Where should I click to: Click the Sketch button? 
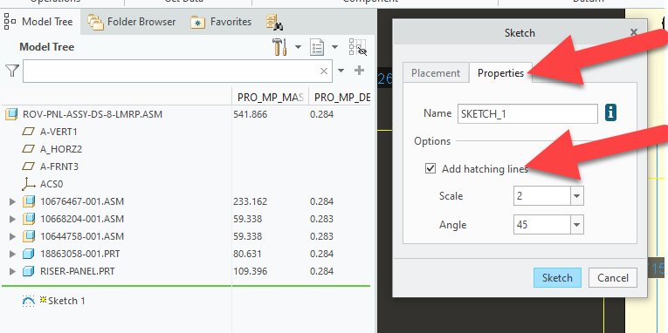[x=557, y=278]
